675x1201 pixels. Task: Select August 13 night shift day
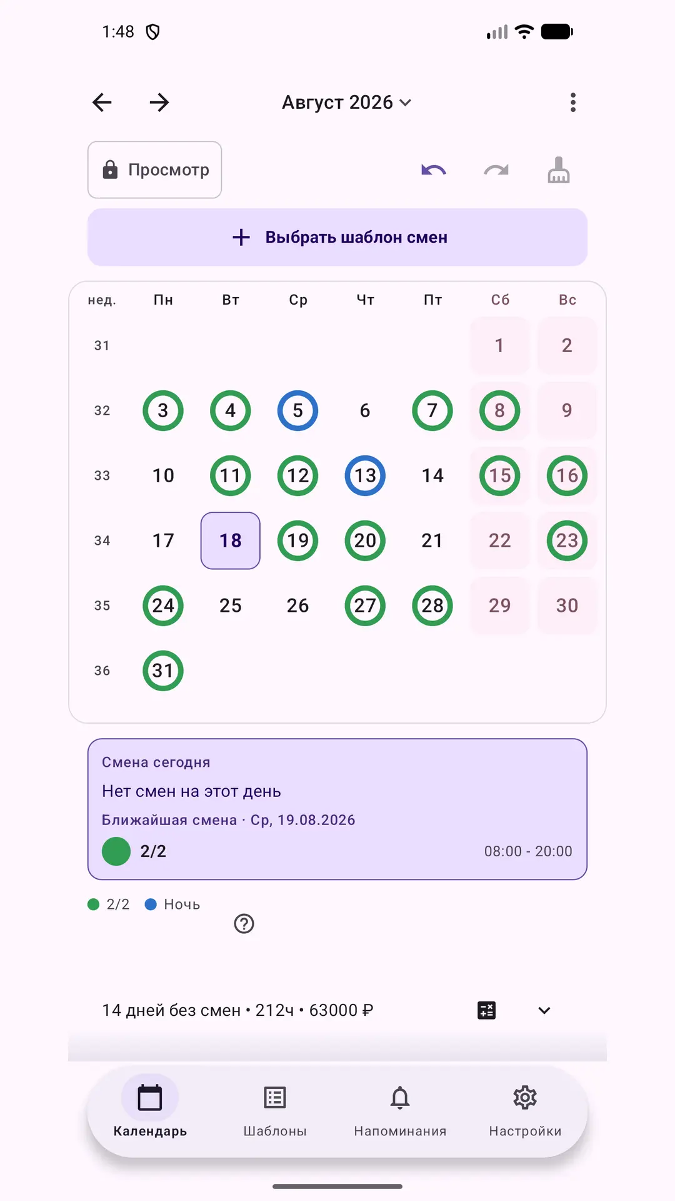coord(365,475)
